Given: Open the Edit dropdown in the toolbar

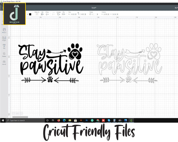Looking at the screenshot, I should 42,14.
